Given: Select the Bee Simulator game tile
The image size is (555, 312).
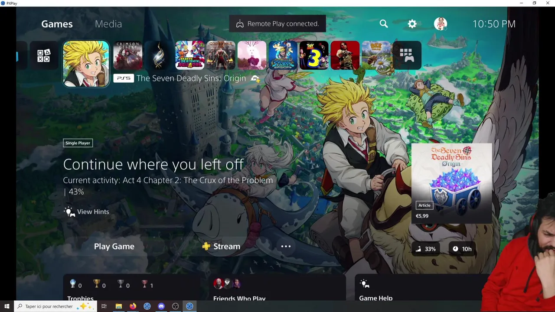Looking at the screenshot, I should pyautogui.click(x=376, y=55).
